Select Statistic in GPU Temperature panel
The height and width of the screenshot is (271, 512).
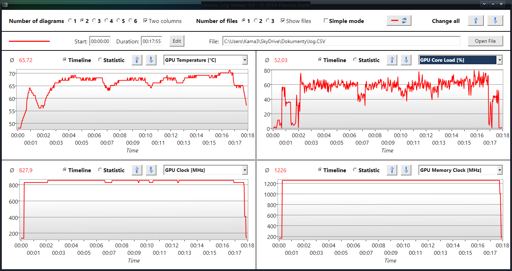(100, 60)
